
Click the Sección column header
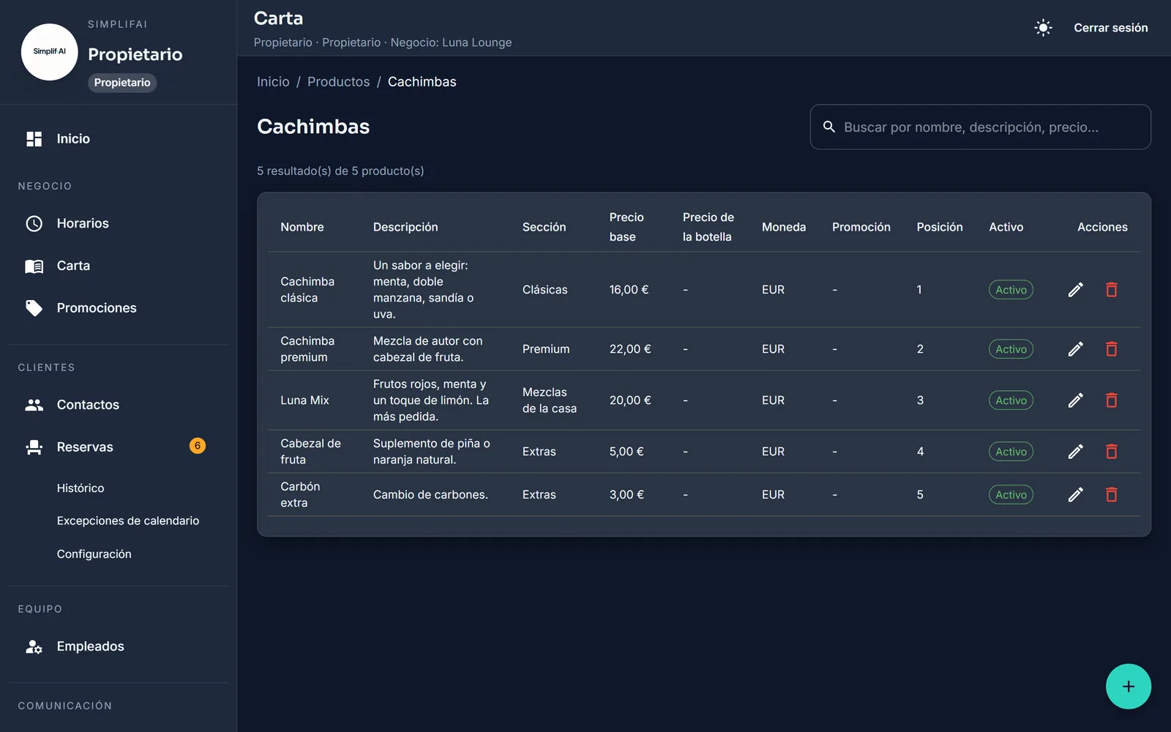(x=544, y=227)
